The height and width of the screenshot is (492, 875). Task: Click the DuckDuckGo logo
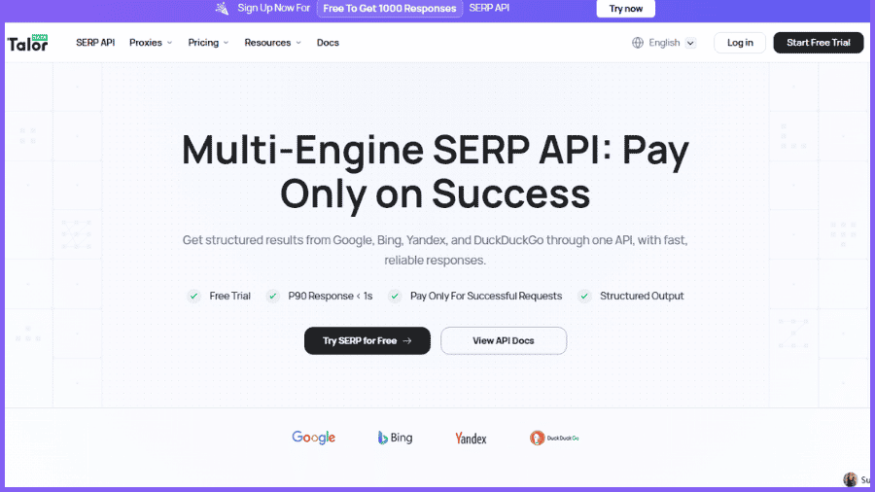(x=554, y=438)
